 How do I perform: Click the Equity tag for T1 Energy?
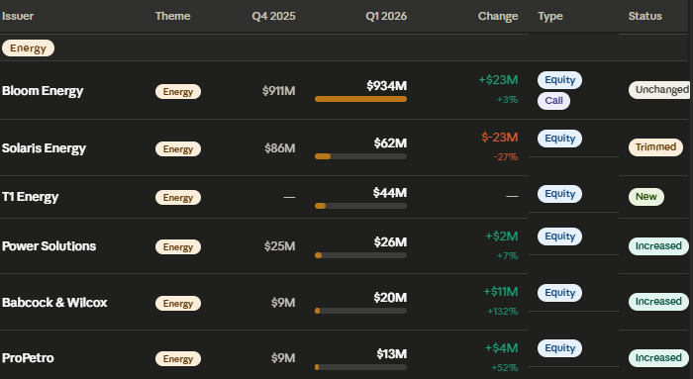pyautogui.click(x=559, y=194)
